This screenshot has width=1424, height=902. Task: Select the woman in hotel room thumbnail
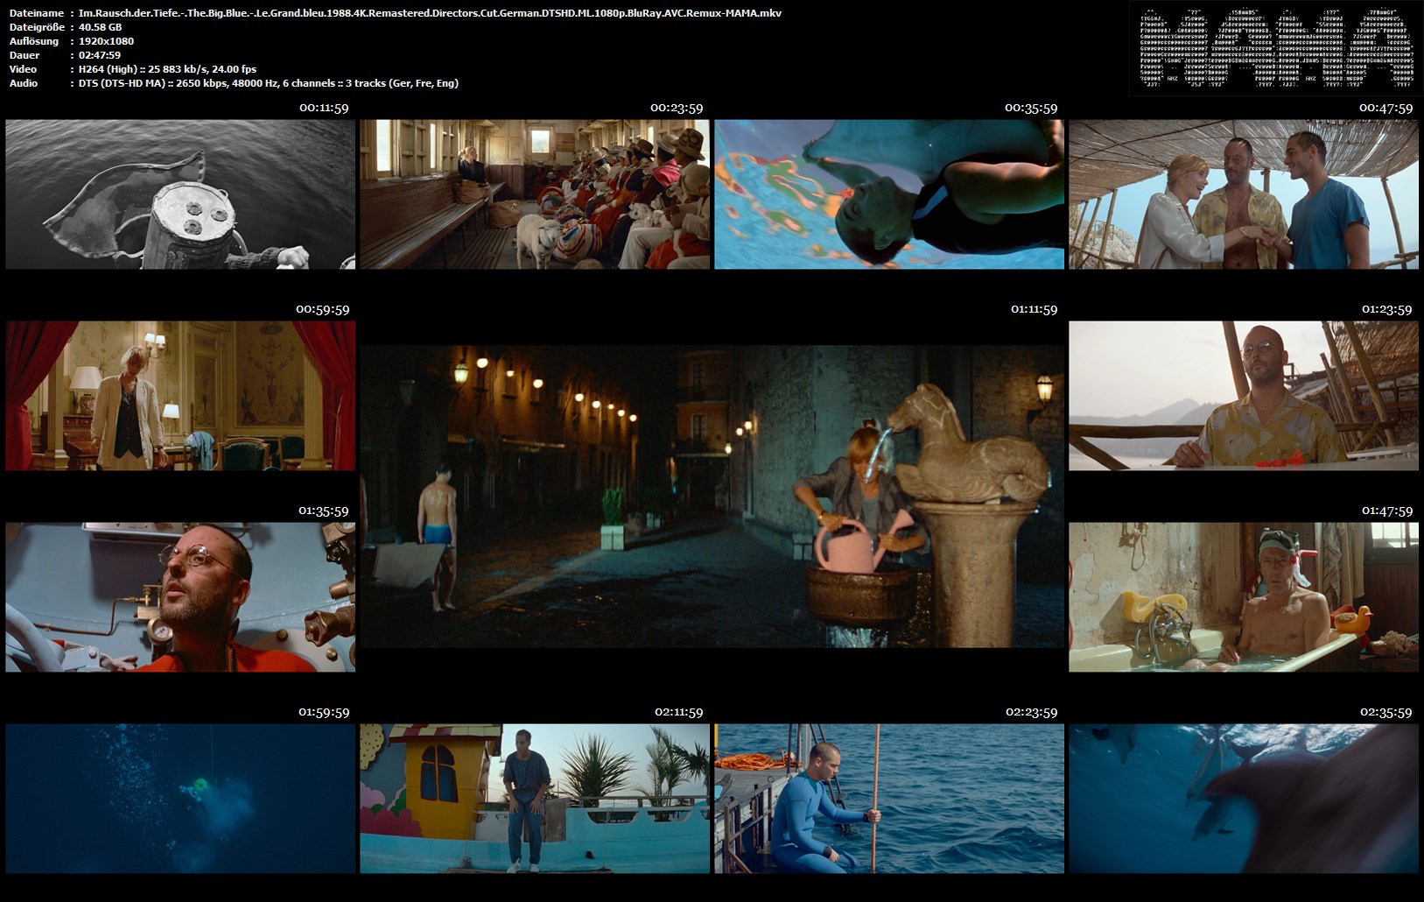coord(180,396)
